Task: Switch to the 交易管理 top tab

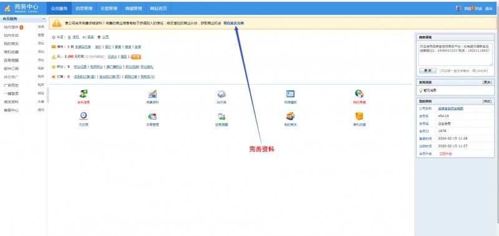Action: pos(109,9)
